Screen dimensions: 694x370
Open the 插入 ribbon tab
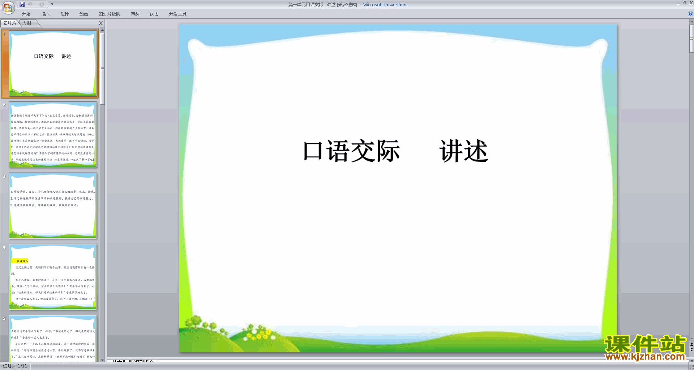pos(45,14)
